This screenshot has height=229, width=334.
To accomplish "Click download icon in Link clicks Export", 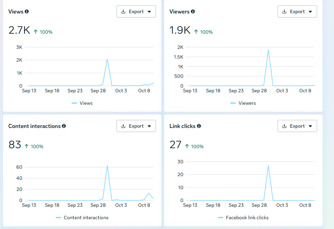I will 284,126.
